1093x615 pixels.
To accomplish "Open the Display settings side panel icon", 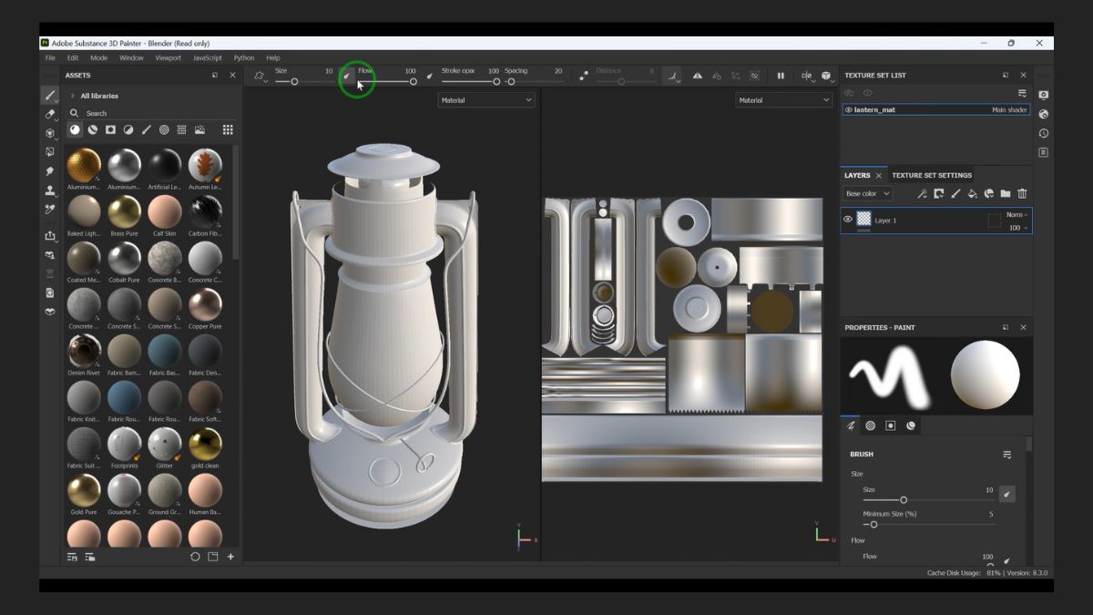I will pos(1044,95).
